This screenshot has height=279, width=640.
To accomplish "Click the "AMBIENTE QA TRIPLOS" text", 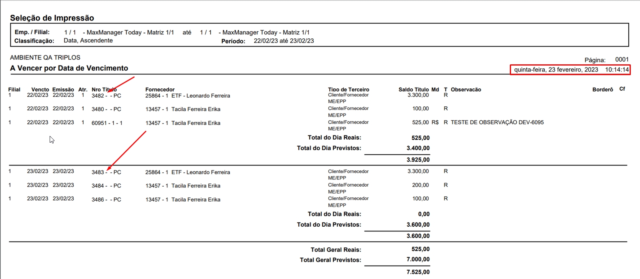I will [45, 58].
